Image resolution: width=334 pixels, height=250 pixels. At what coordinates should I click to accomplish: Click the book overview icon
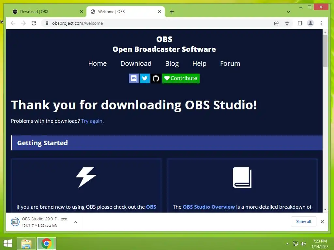tap(242, 177)
